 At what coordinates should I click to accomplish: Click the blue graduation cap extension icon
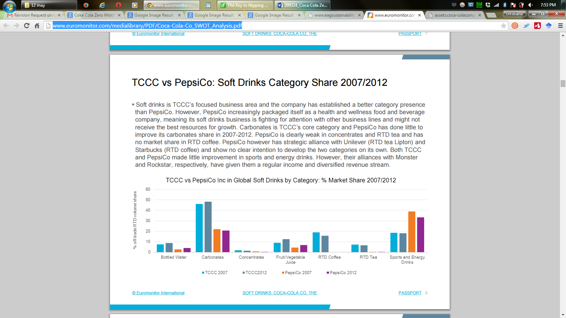(549, 25)
